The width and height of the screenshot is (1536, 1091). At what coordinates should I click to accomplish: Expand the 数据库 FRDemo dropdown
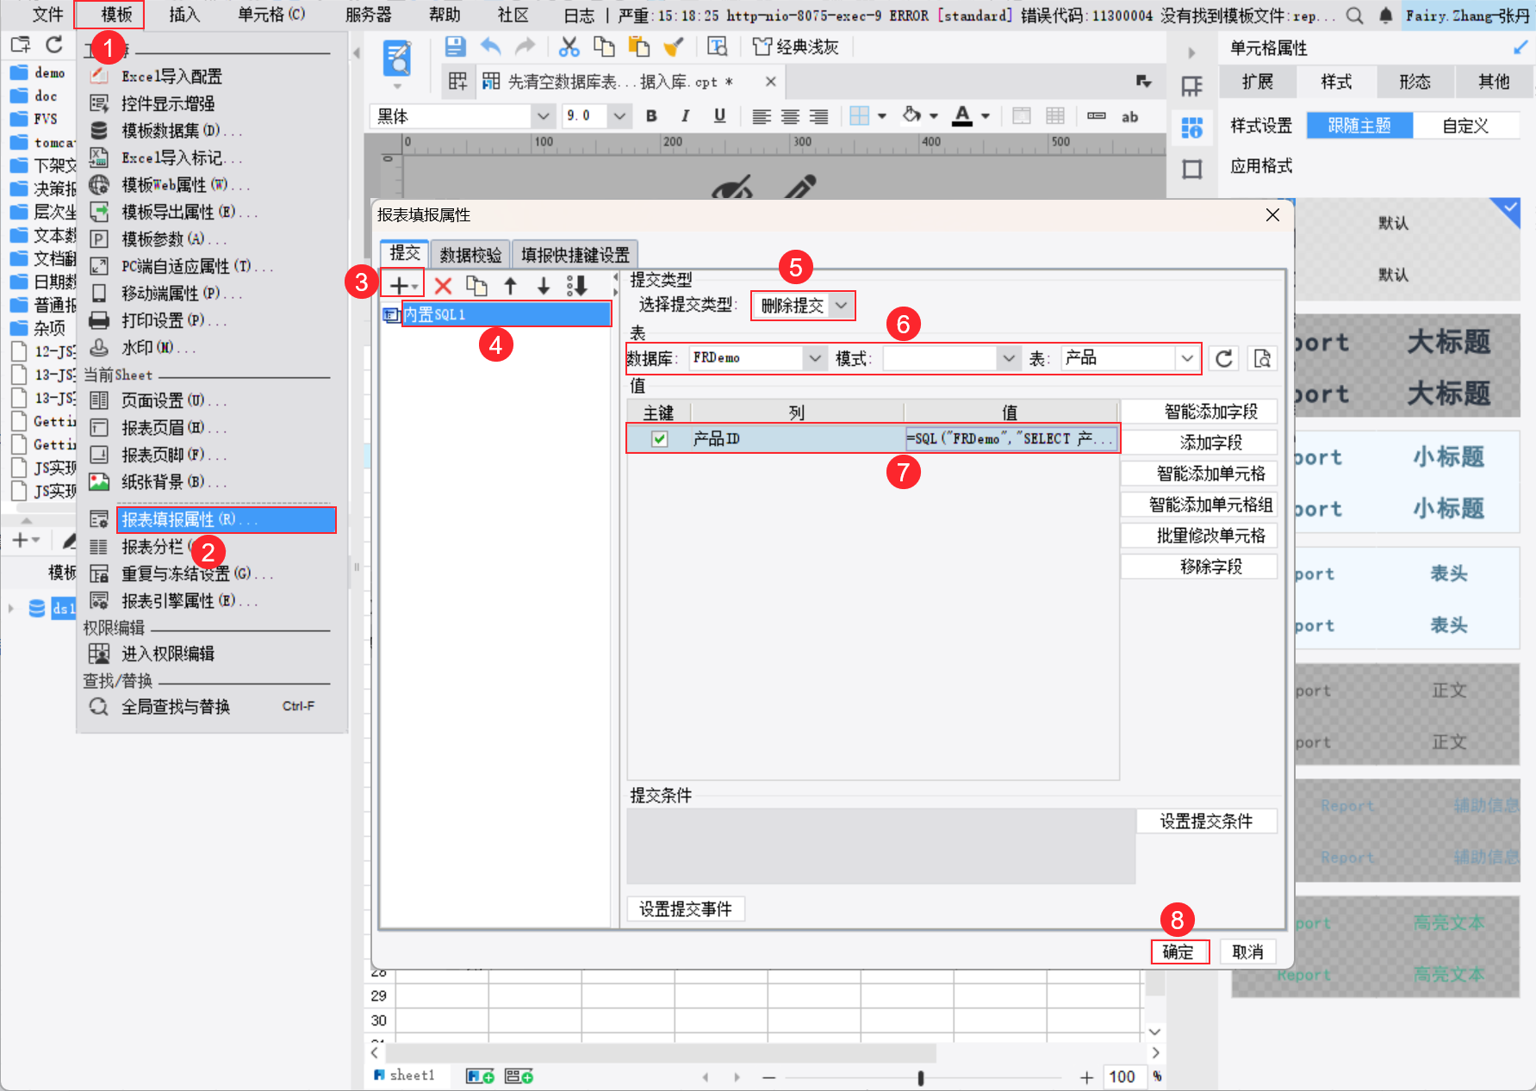(814, 358)
